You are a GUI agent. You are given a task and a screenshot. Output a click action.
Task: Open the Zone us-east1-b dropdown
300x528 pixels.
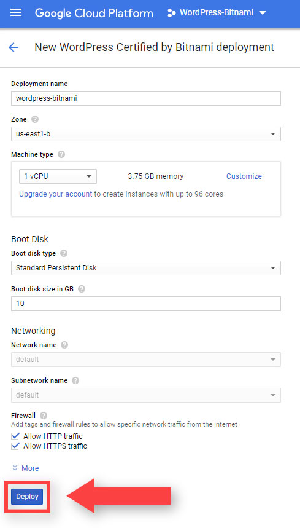[x=146, y=134]
